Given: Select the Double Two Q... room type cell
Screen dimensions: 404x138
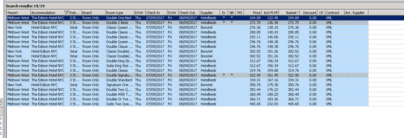Looking at the screenshot, I should 120,90.
